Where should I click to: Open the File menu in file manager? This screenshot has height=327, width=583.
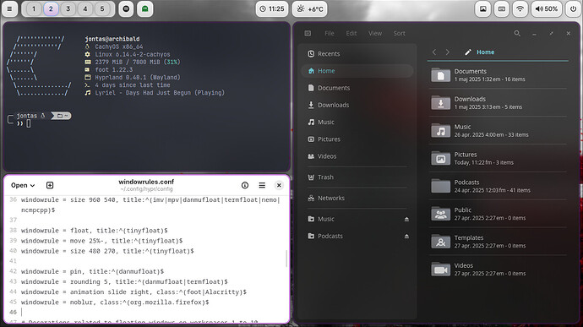pyautogui.click(x=329, y=34)
